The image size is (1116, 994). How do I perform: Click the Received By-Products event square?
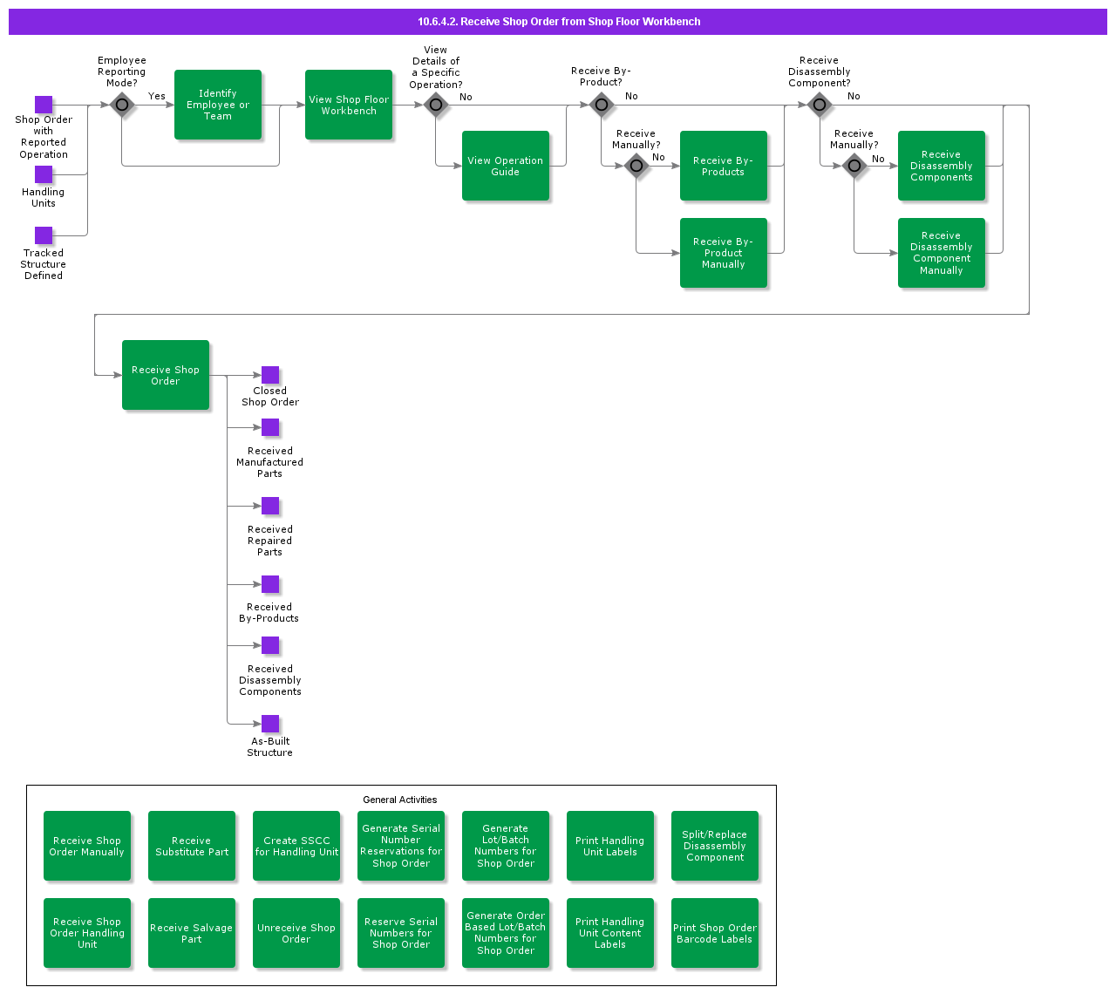(x=270, y=584)
